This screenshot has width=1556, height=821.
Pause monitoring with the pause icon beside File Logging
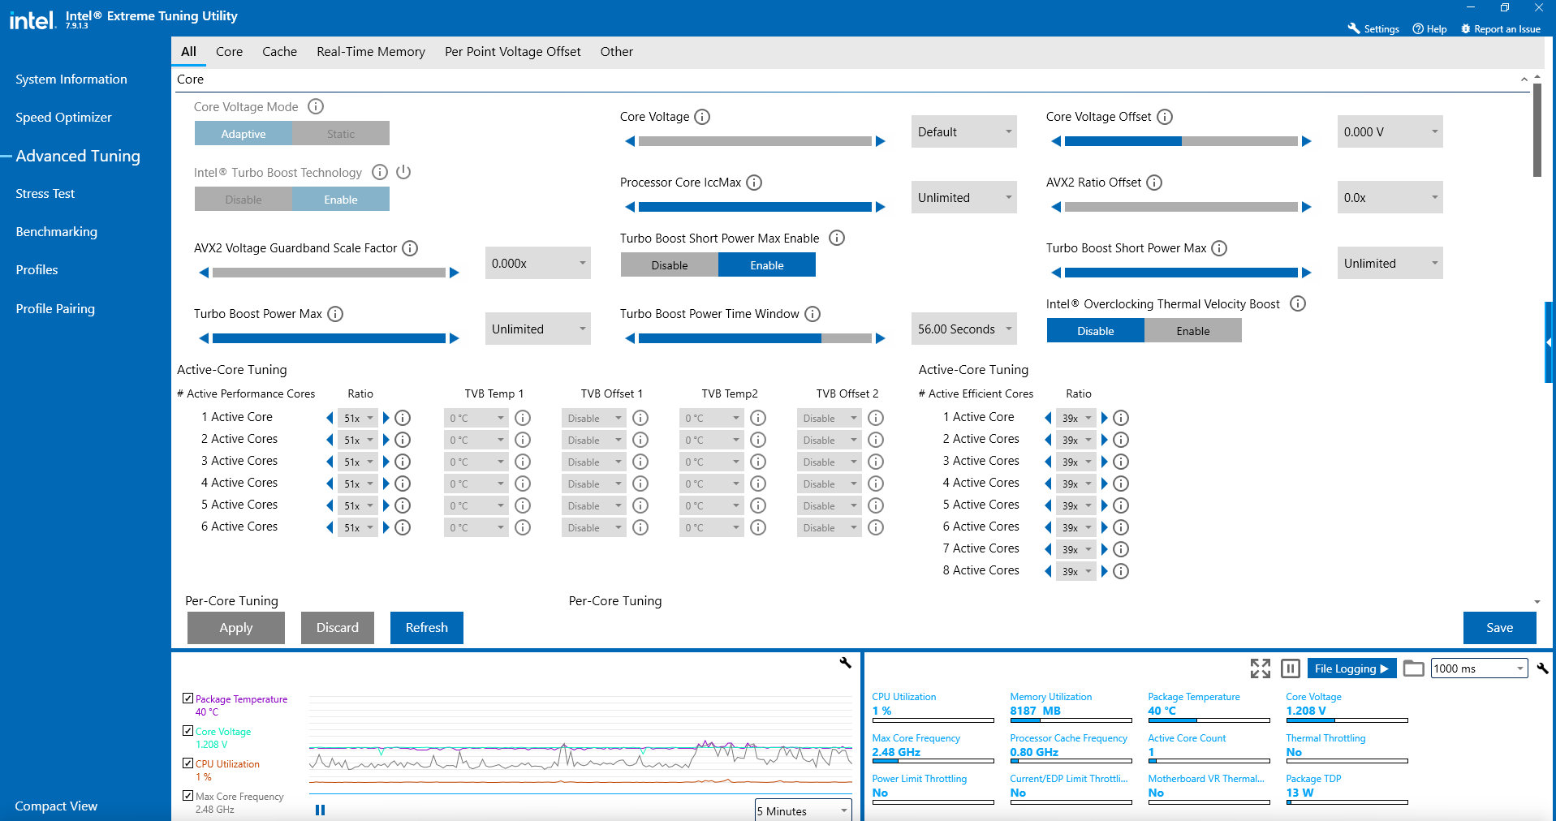[x=1291, y=668]
